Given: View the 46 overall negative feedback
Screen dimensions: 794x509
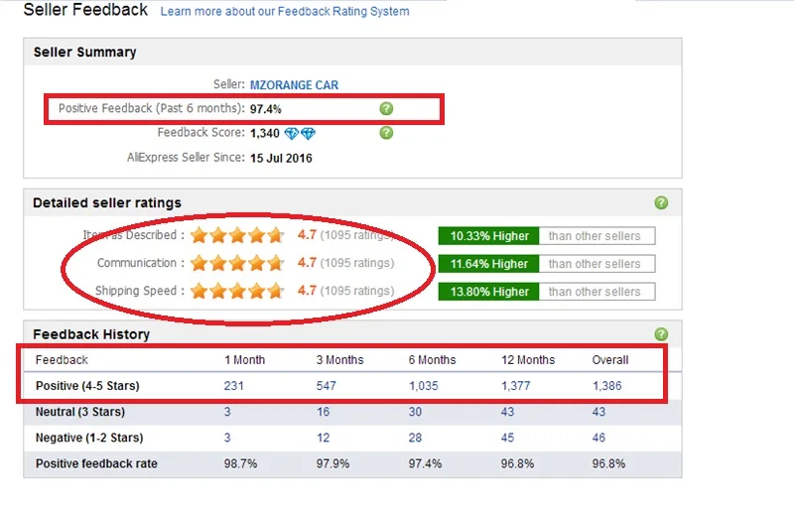Looking at the screenshot, I should coord(598,438).
